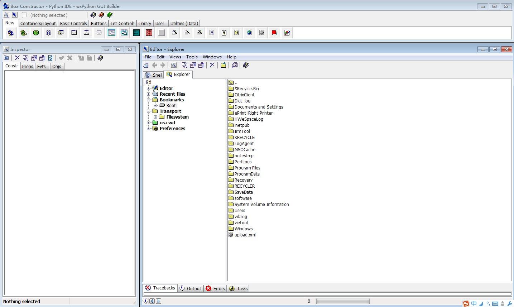Select the Program Files folder in list

click(247, 168)
